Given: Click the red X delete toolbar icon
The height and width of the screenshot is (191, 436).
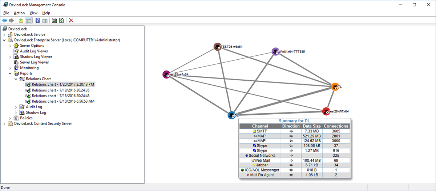Looking at the screenshot, I should click(x=71, y=20).
